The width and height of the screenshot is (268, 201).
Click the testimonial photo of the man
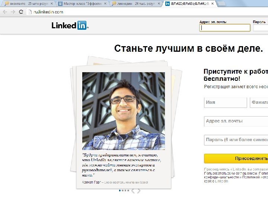(124, 111)
